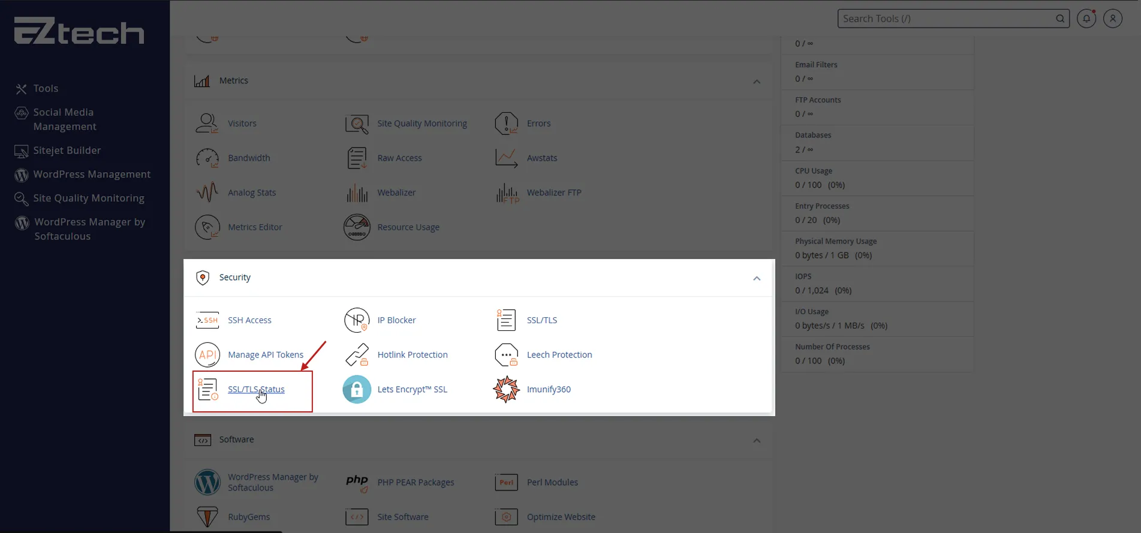Click the Databases statistic

pyautogui.click(x=878, y=143)
